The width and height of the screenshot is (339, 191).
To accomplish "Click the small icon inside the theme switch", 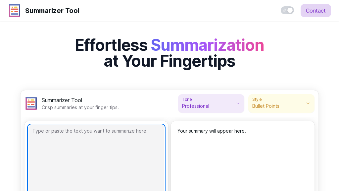I will (x=284, y=10).
